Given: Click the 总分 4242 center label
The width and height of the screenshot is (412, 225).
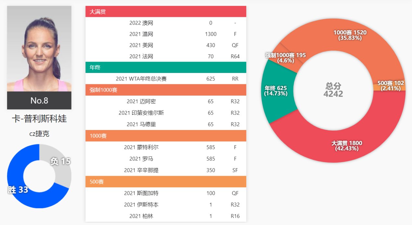Looking at the screenshot, I should (333, 90).
